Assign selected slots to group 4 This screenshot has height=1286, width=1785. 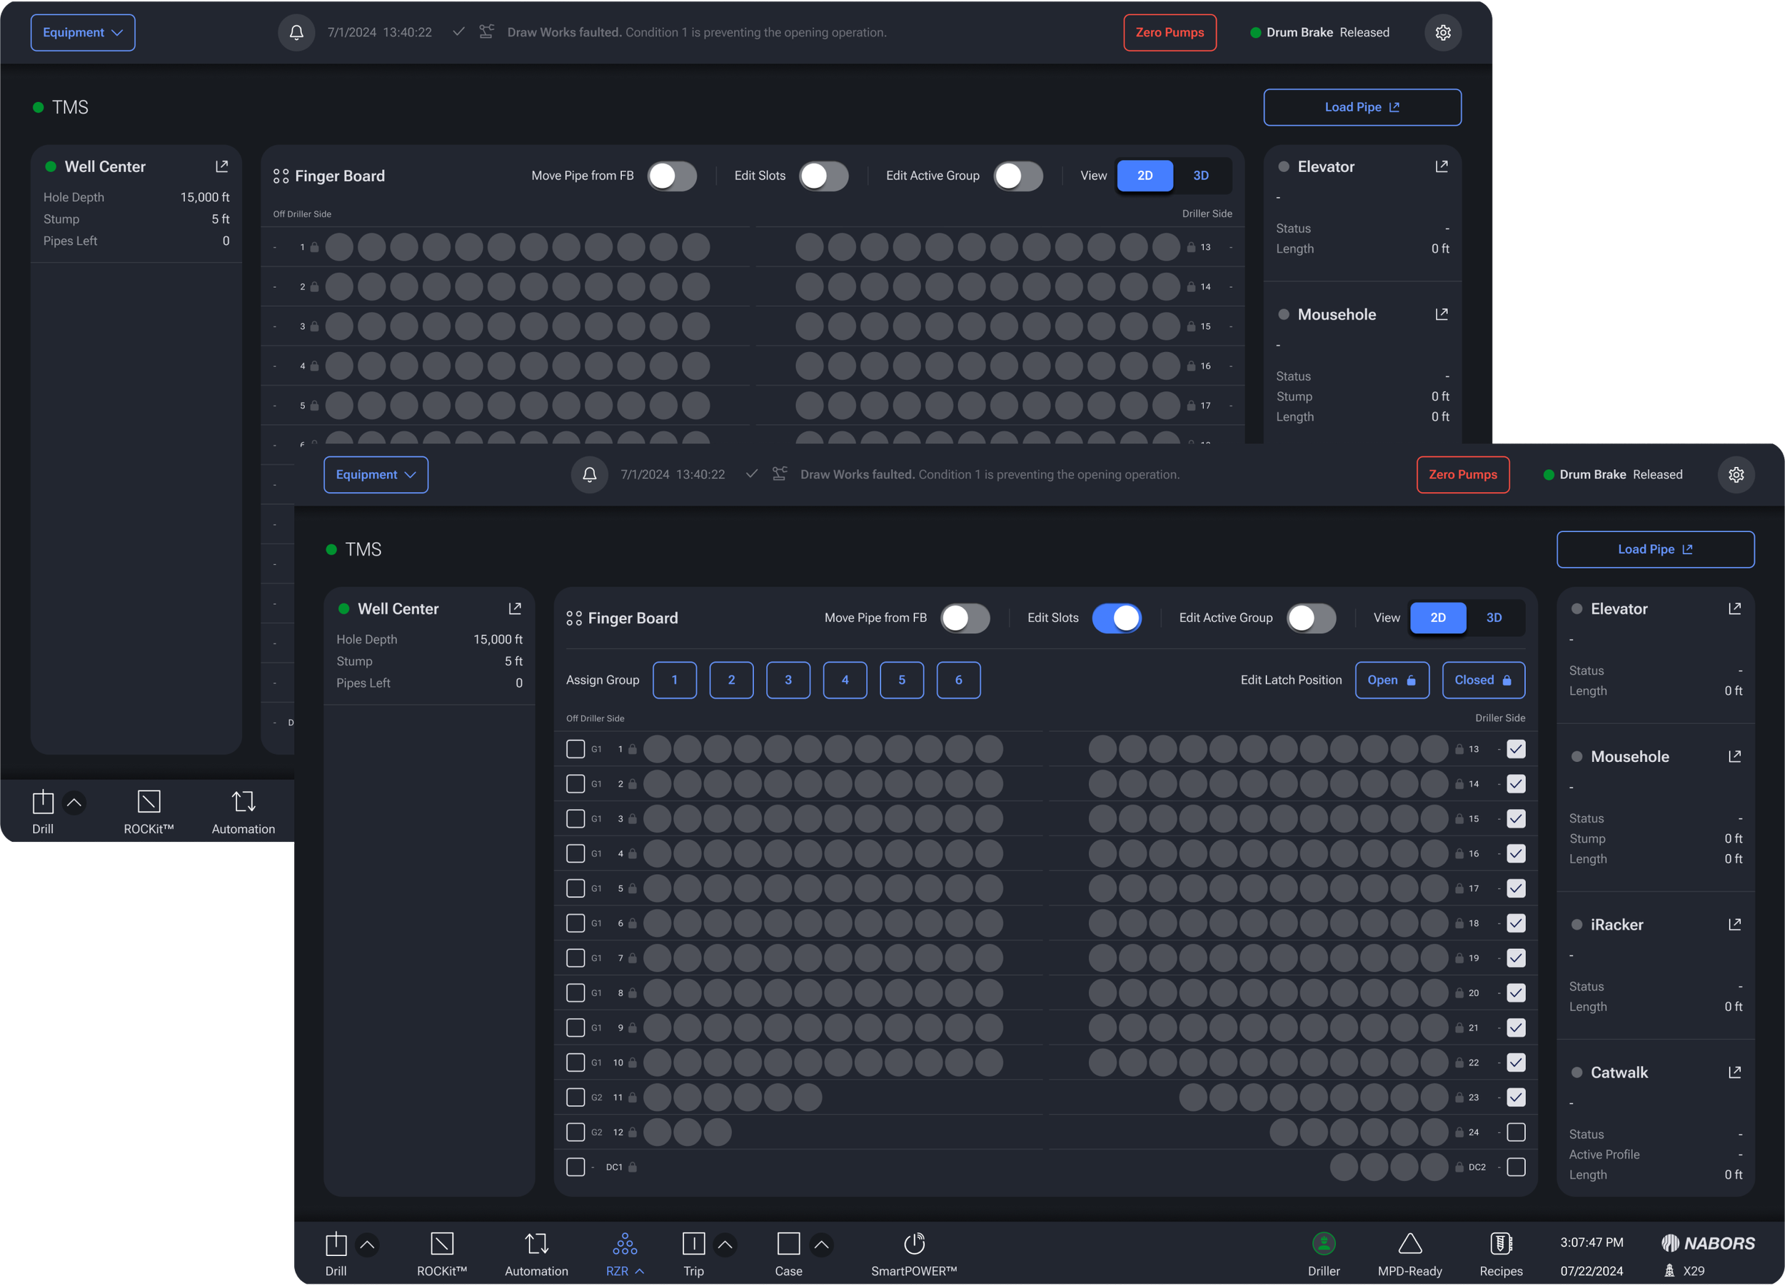tap(845, 680)
